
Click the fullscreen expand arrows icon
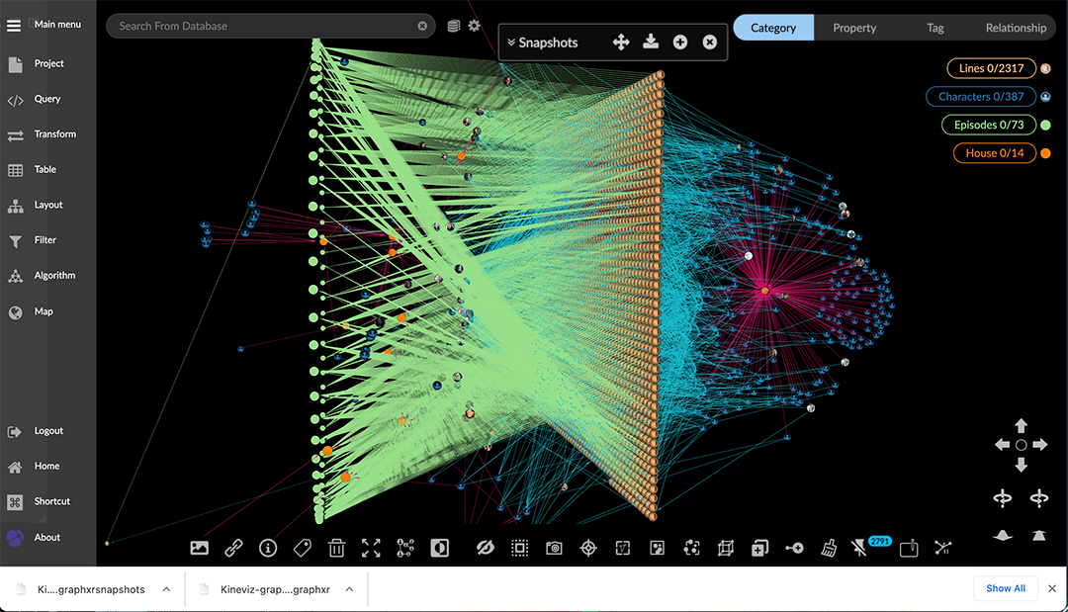pos(371,548)
